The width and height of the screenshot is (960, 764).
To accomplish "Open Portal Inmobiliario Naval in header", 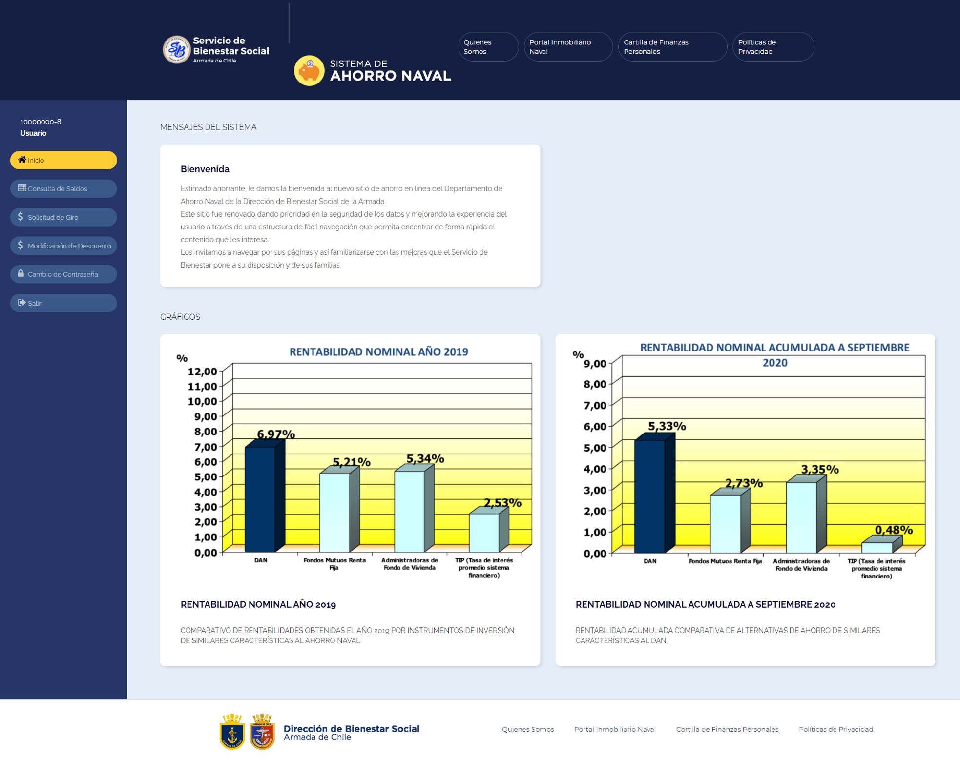I will pyautogui.click(x=568, y=47).
